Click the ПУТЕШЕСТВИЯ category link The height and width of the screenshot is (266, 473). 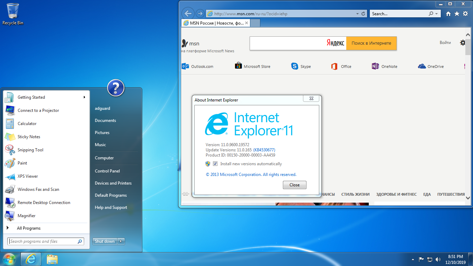(451, 194)
